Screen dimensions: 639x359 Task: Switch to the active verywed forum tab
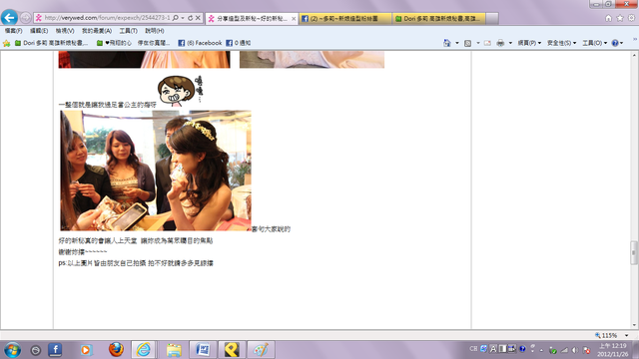(251, 19)
